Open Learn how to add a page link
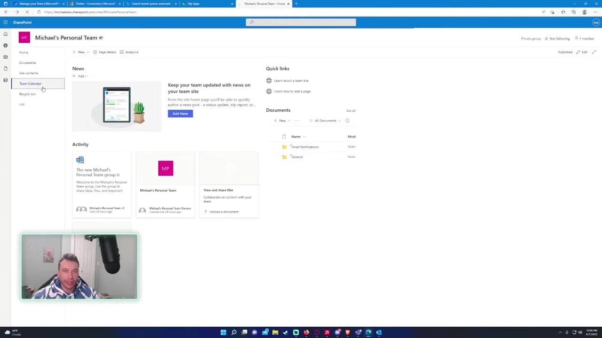 click(292, 91)
